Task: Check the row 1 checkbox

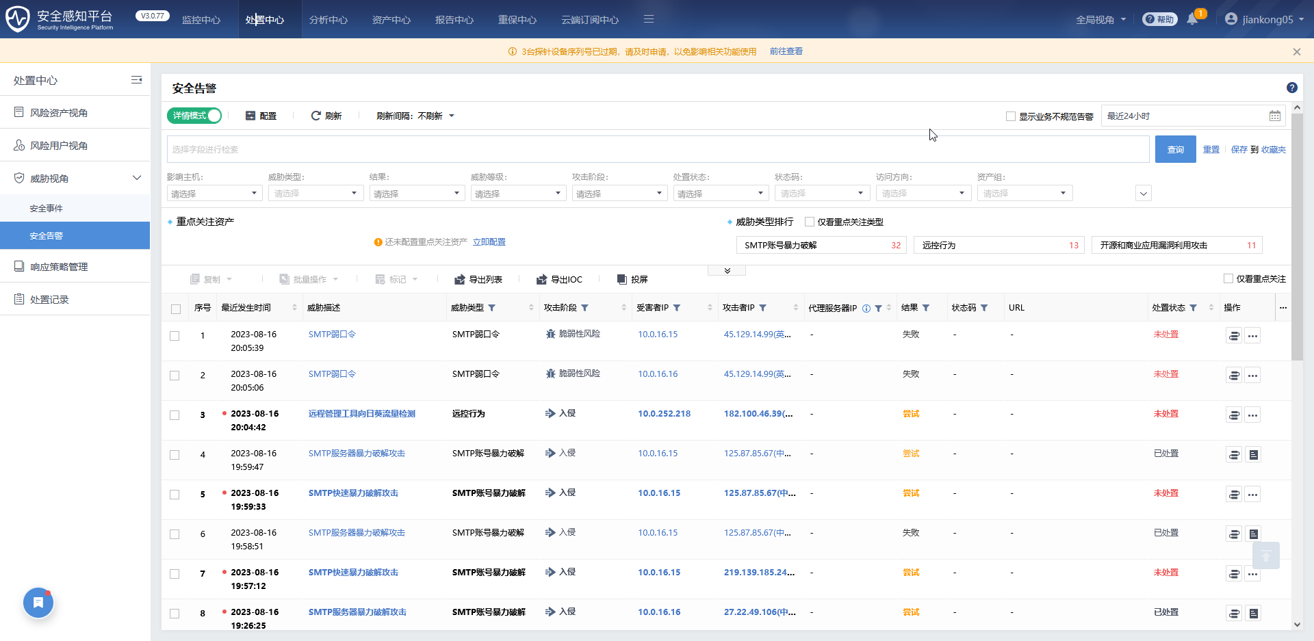Action: pos(175,336)
